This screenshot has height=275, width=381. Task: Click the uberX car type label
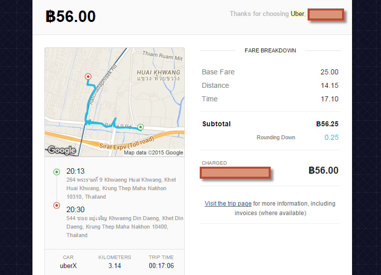coord(68,266)
